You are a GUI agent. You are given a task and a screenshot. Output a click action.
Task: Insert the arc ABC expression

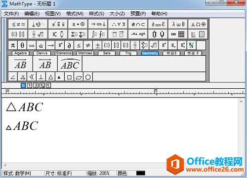coord(70,64)
